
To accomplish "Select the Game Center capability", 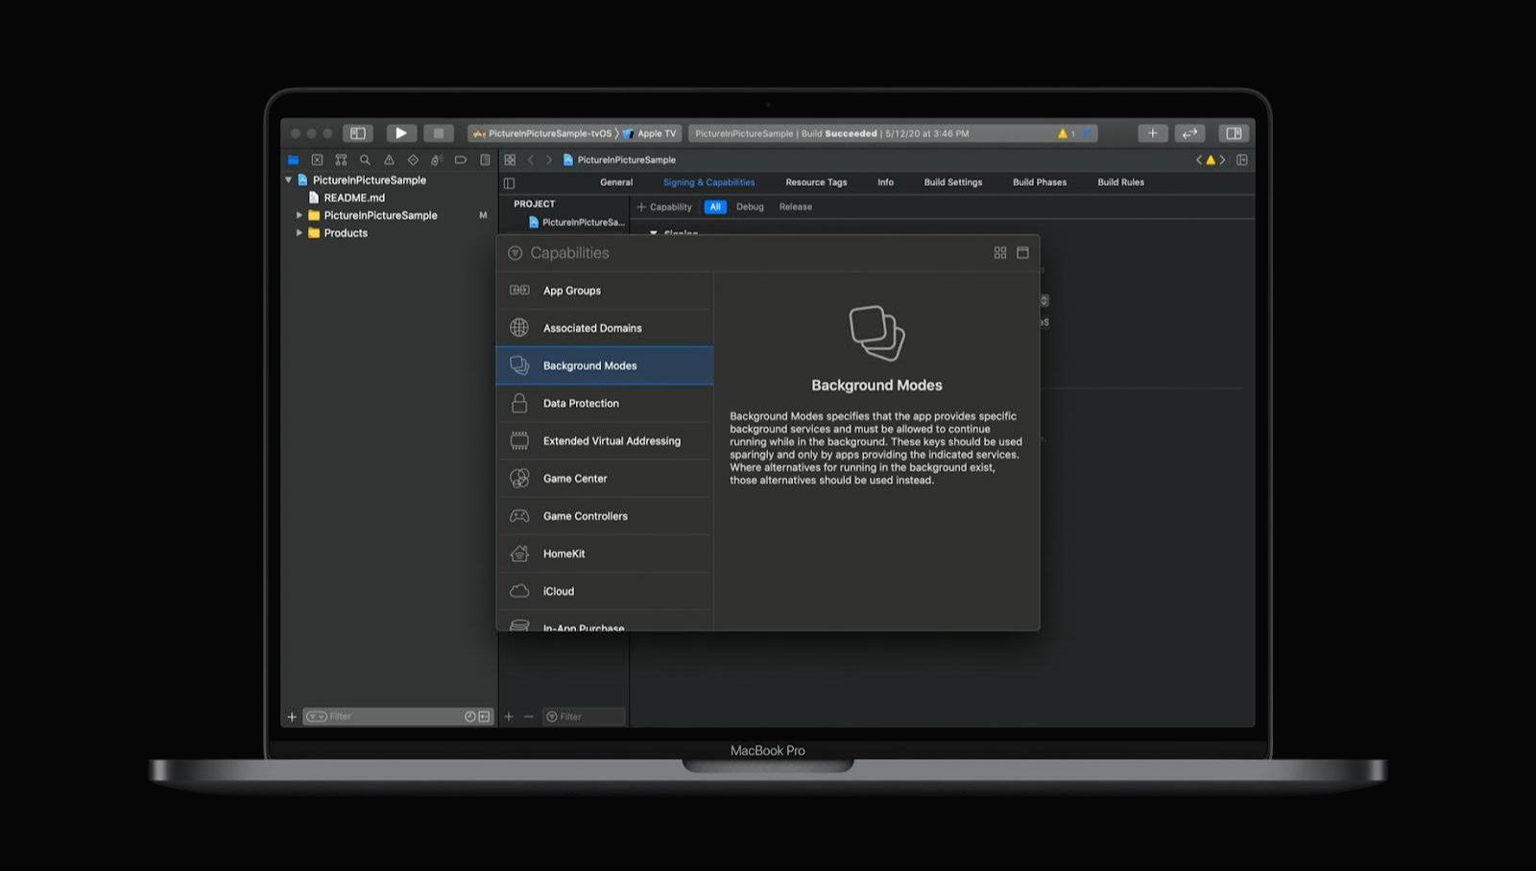I will pos(605,478).
